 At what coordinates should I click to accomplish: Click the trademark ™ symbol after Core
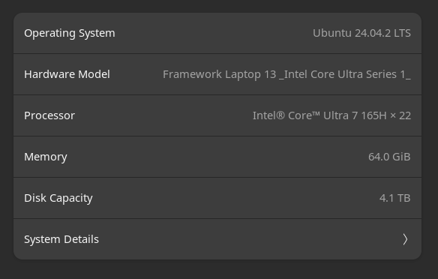(x=316, y=113)
